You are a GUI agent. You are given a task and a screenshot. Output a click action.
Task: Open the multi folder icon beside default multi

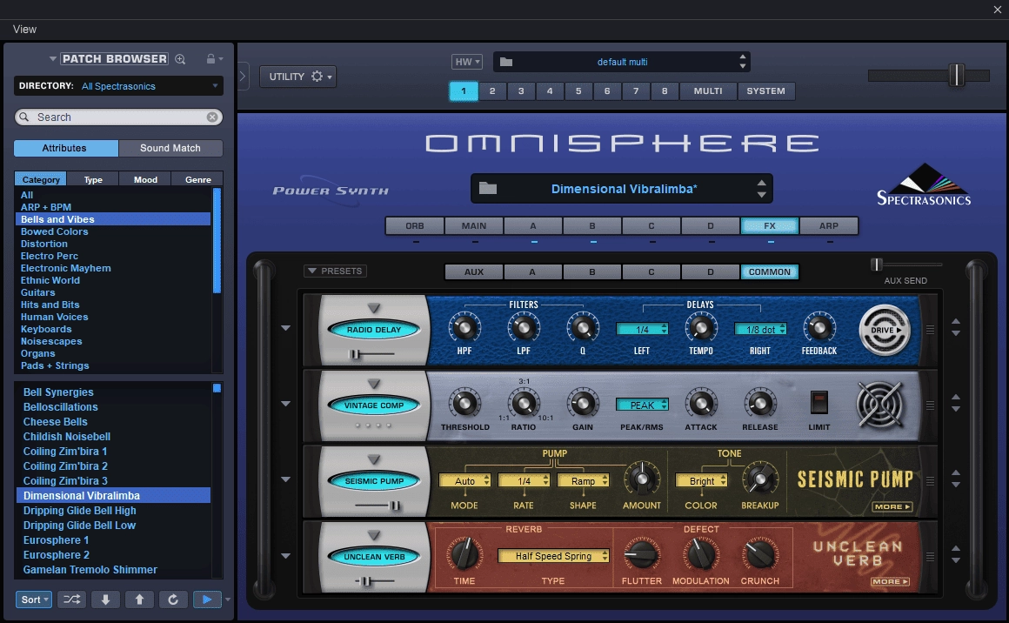(506, 62)
